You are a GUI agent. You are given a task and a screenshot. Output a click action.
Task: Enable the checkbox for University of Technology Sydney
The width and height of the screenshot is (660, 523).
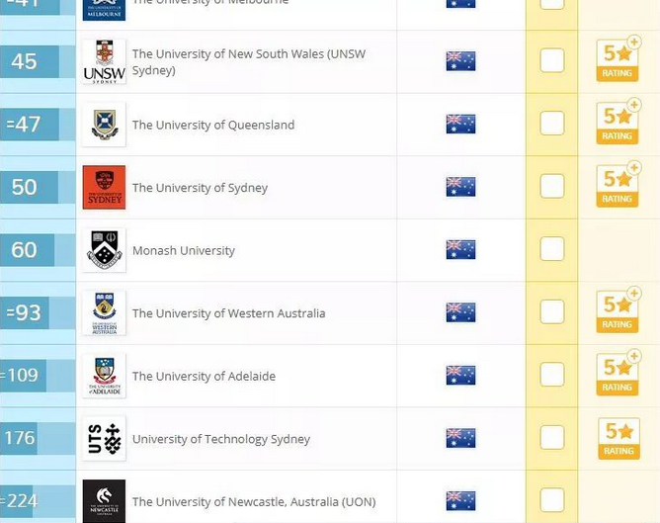[x=552, y=437]
